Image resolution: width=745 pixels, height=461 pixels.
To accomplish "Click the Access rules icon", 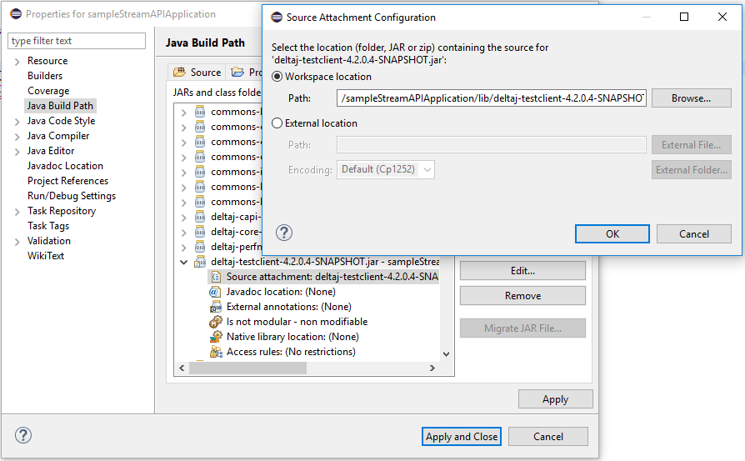I will [216, 352].
